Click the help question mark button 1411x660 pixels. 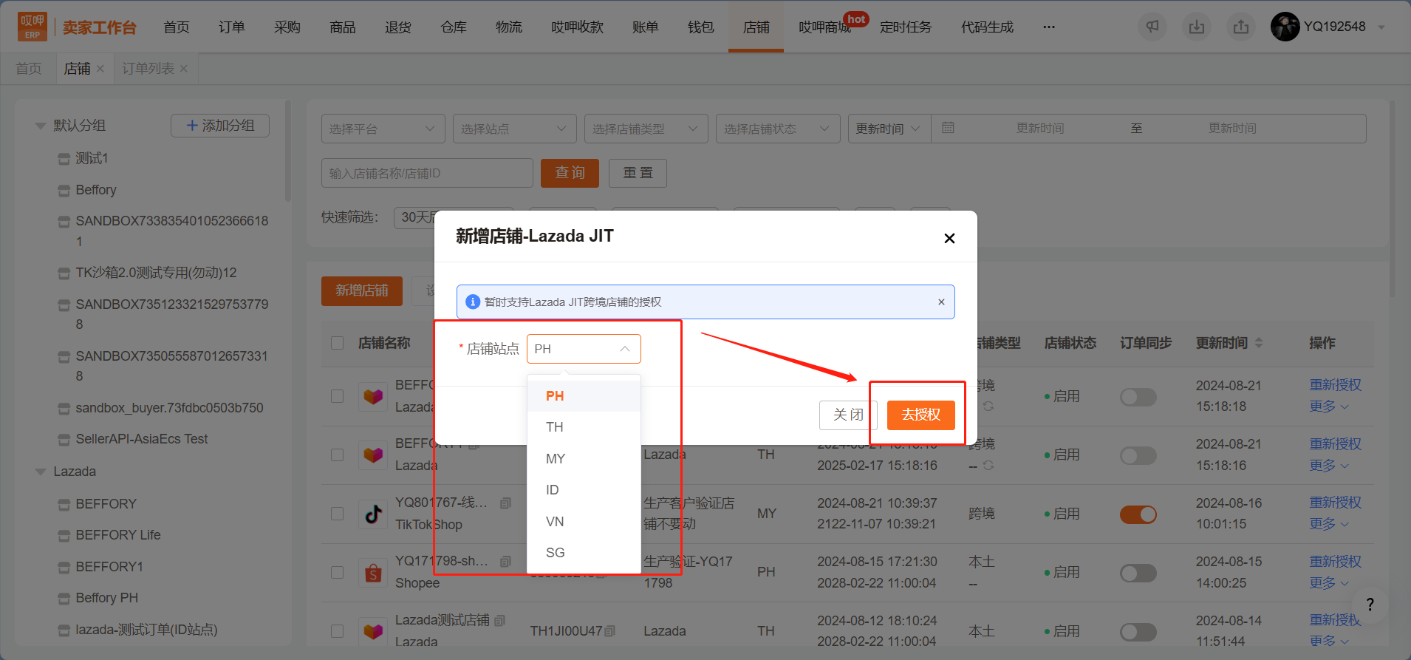[x=1370, y=605]
